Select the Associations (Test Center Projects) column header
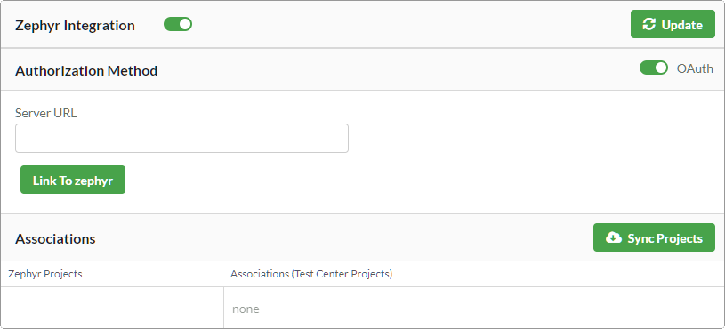Image resolution: width=725 pixels, height=329 pixels. 311,274
